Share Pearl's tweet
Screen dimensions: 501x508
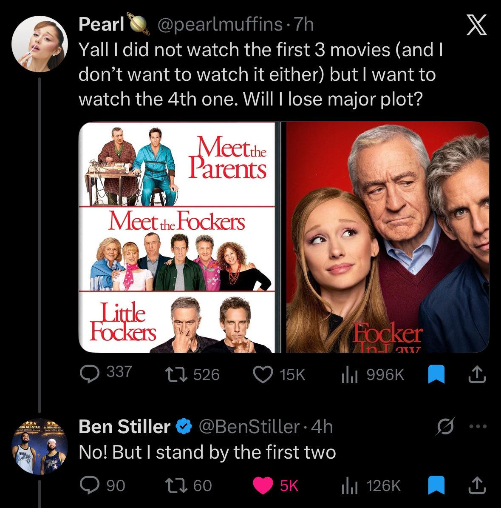[476, 374]
